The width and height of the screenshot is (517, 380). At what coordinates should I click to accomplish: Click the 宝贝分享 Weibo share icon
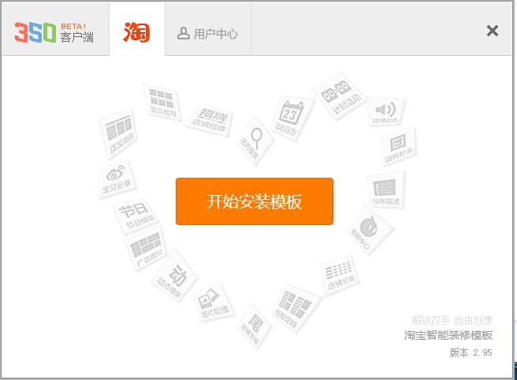coord(117,179)
